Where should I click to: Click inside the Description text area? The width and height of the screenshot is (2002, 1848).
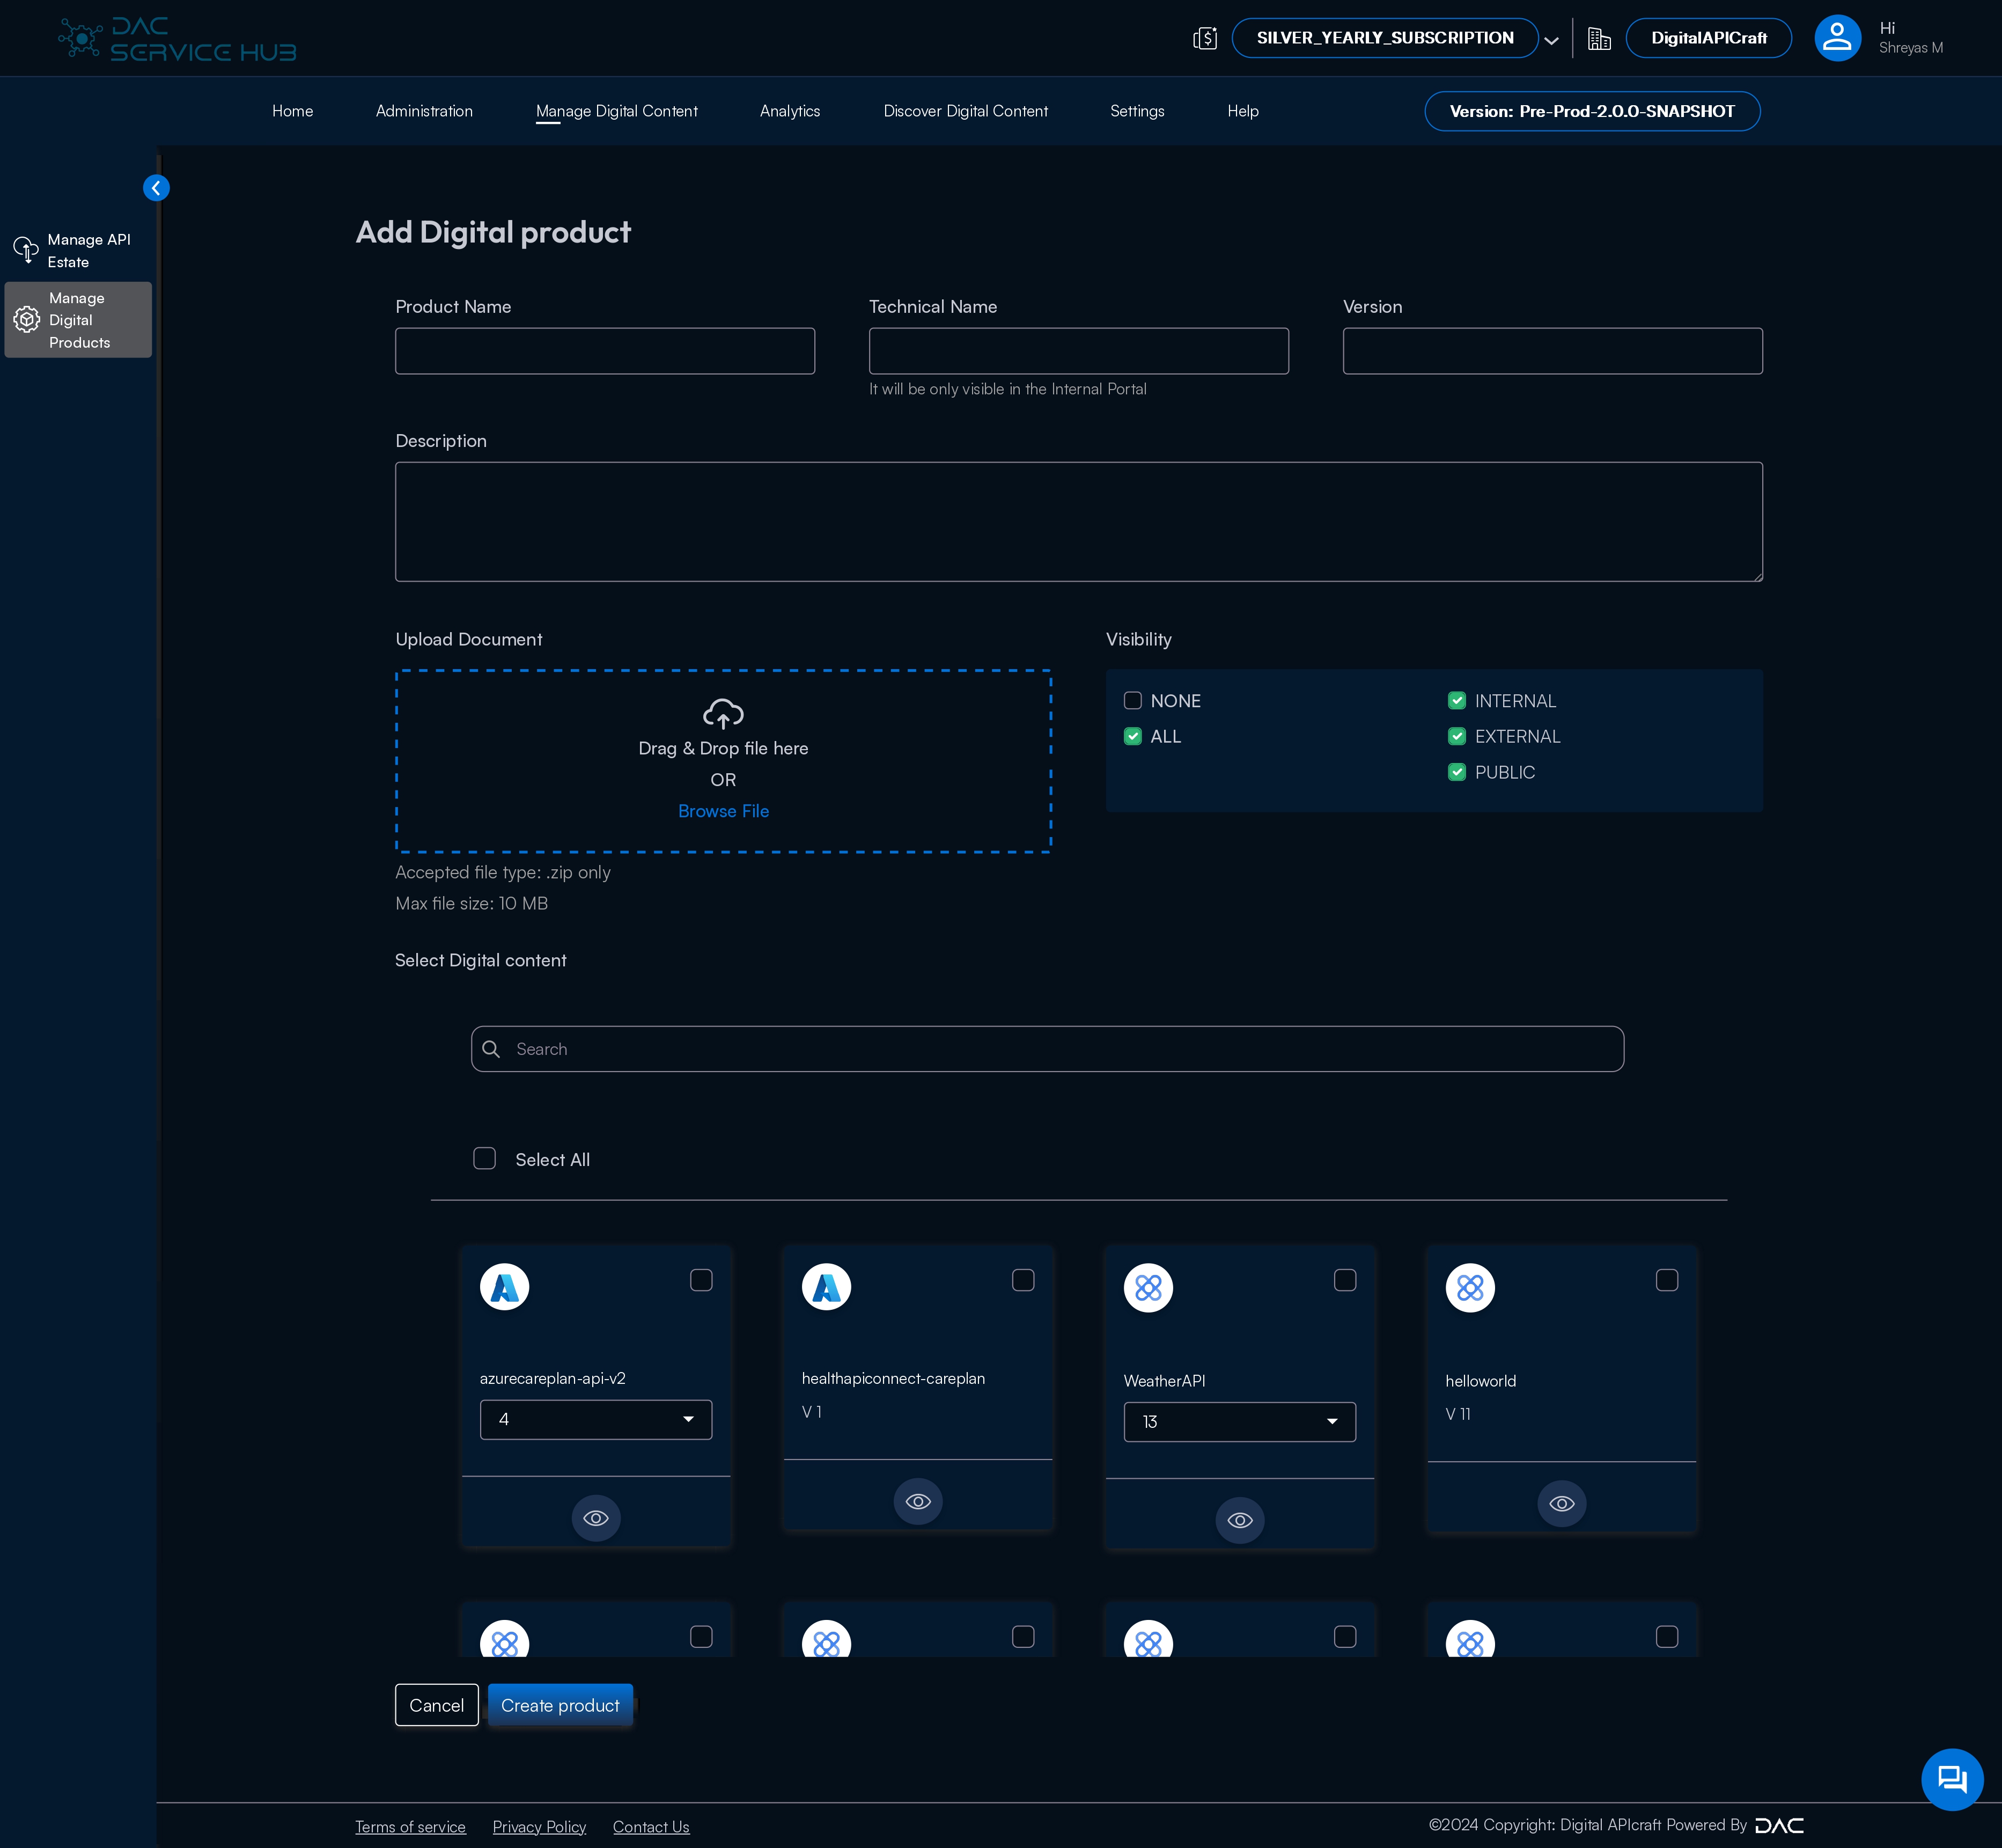pyautogui.click(x=1078, y=521)
